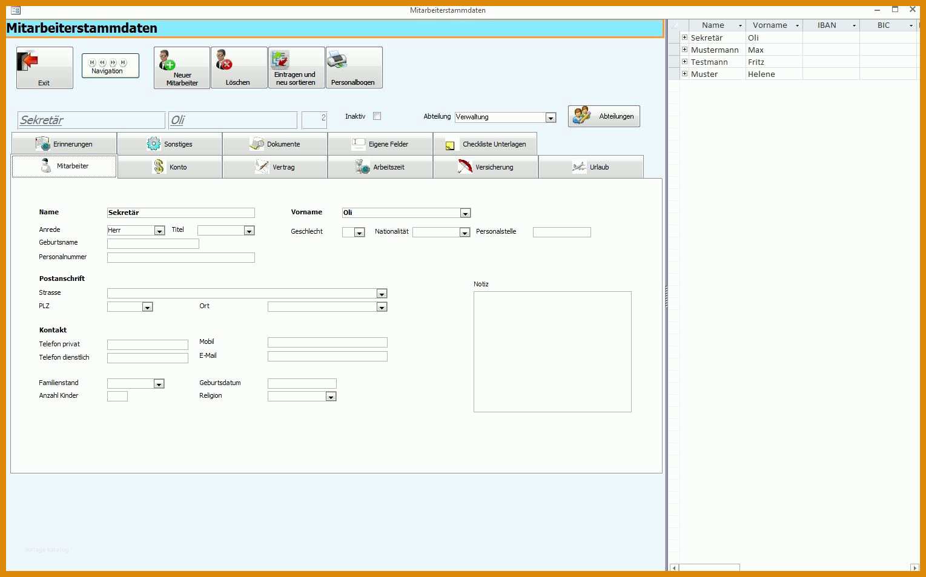The image size is (926, 577).
Task: Open the Anrede dropdown
Action: tap(159, 231)
